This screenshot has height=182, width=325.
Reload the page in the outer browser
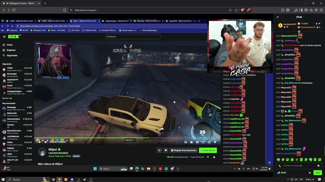coord(14,10)
